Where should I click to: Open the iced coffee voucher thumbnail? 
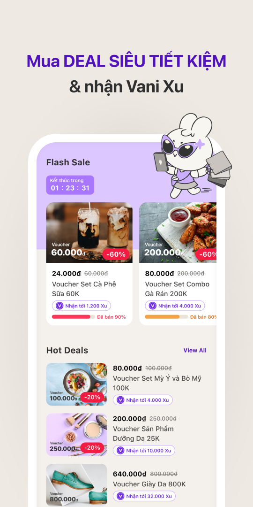(89, 232)
